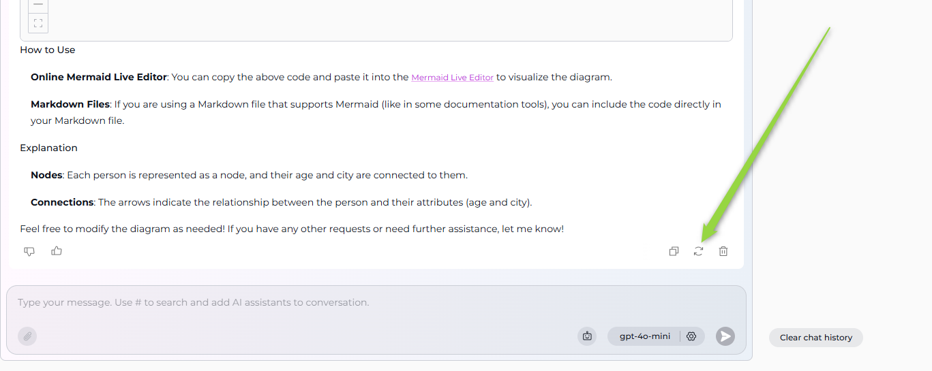The image size is (932, 371).
Task: Open the Mermaid Live Editor link
Action: (452, 78)
